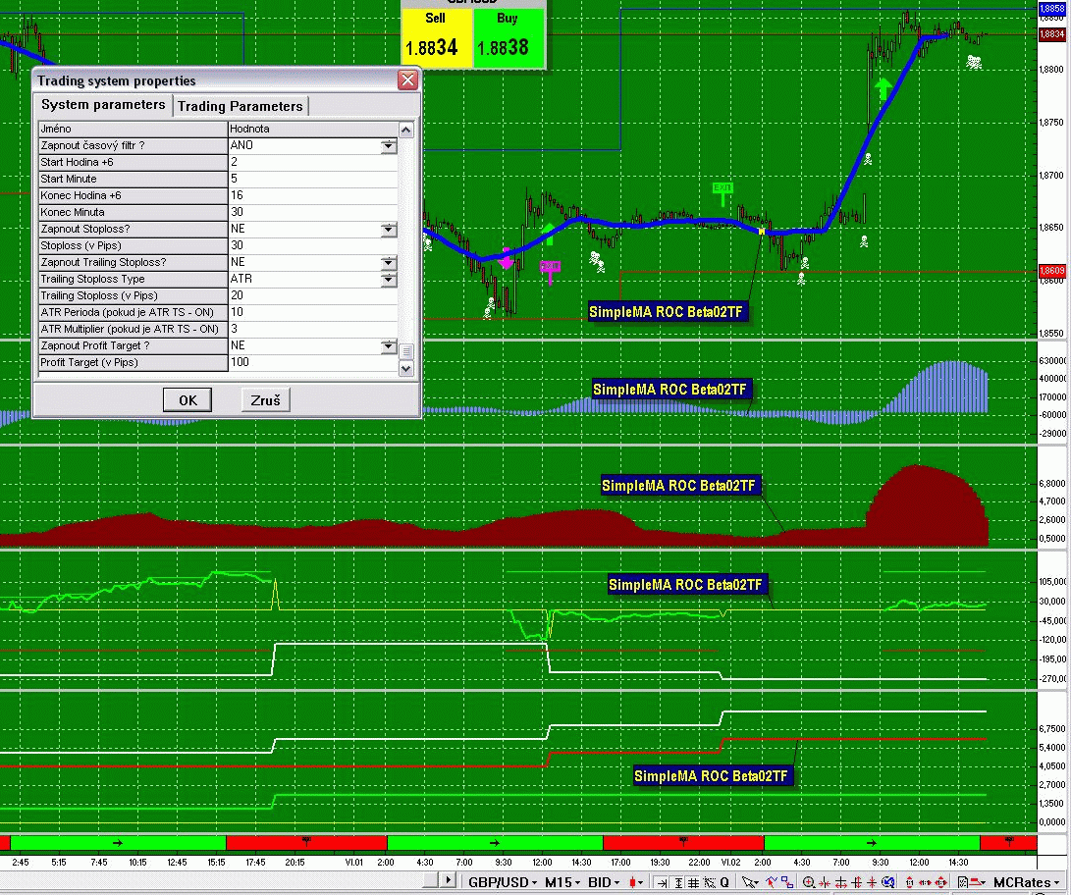Expand the Trailing Stoploss Type ATR dropdown
This screenshot has width=1071, height=895.
[388, 279]
